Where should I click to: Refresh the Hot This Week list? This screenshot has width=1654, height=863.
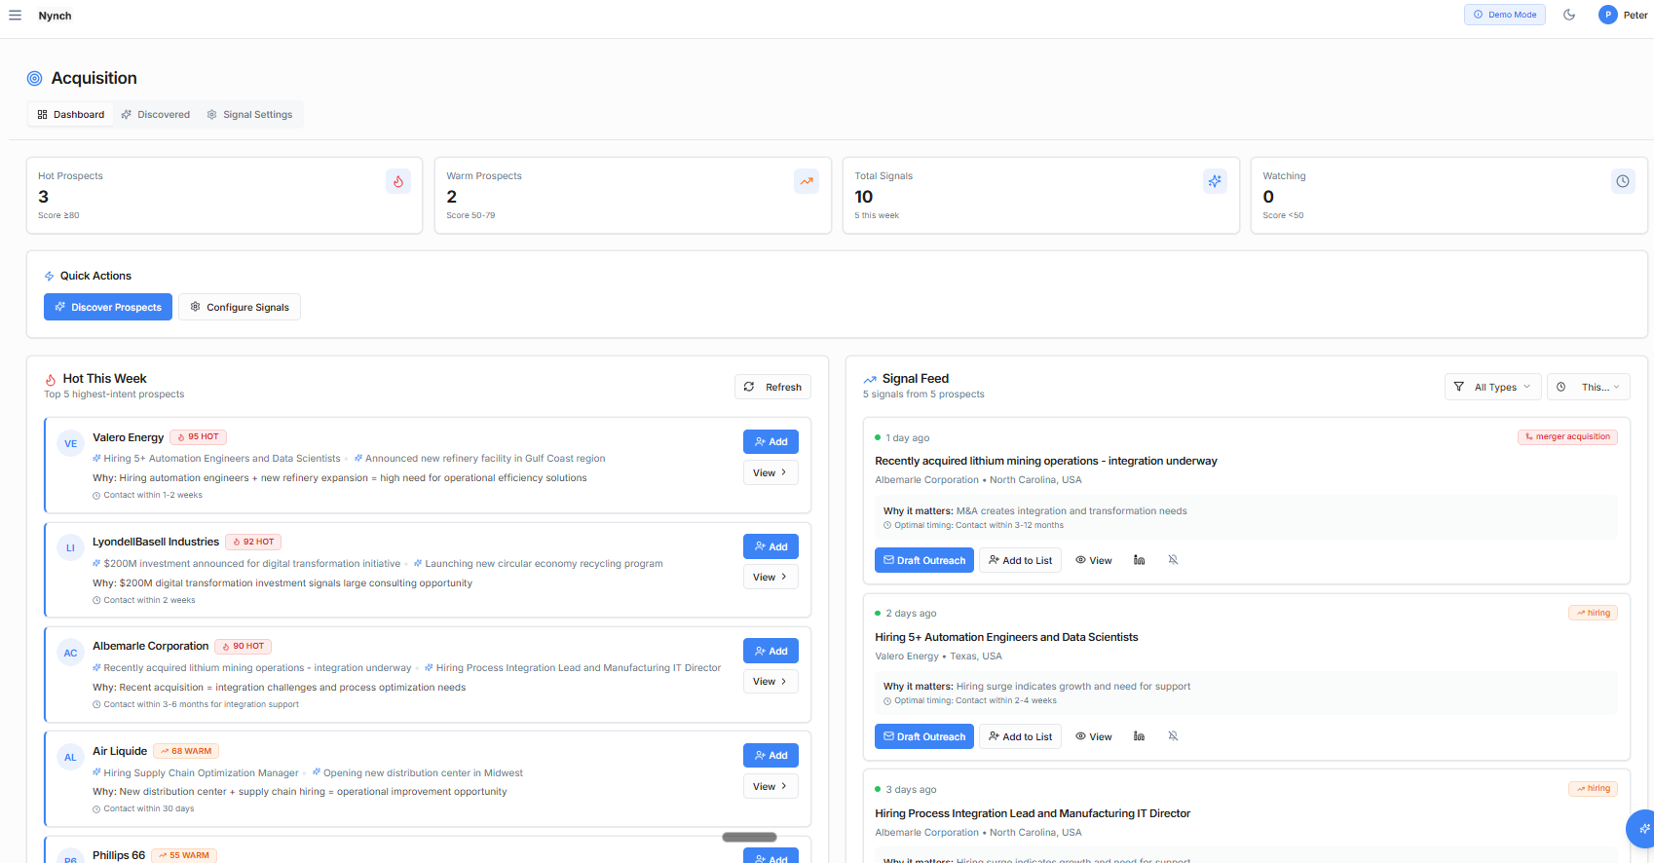(772, 387)
